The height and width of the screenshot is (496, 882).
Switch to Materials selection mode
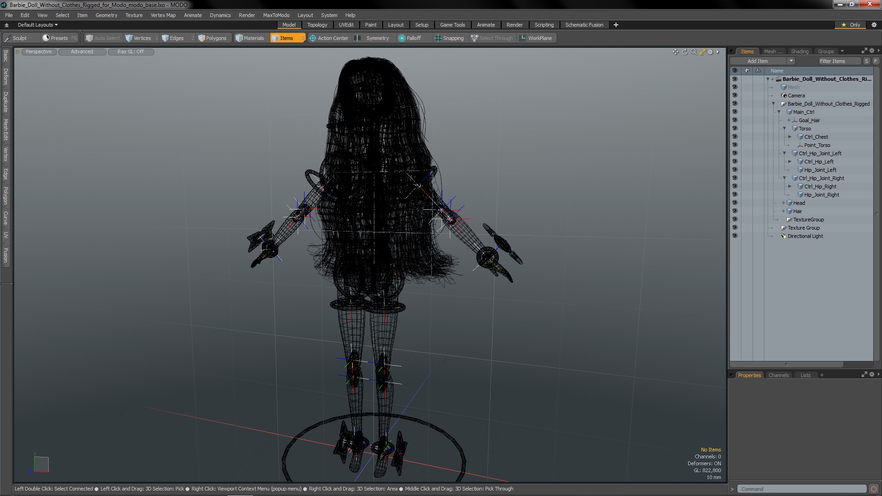coord(250,38)
